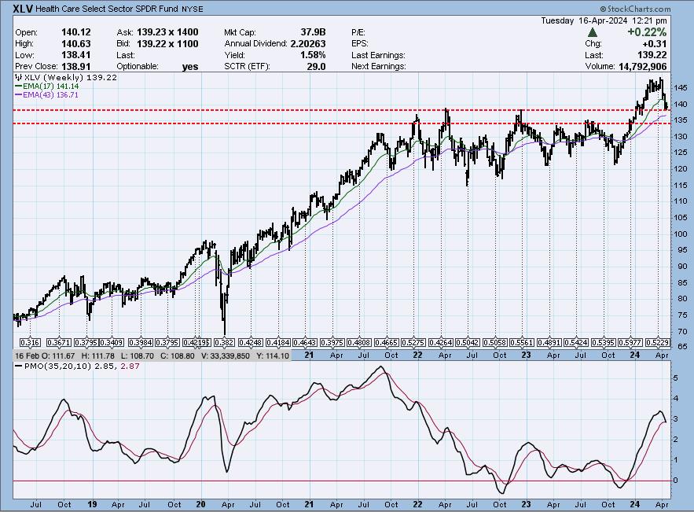The image size is (694, 512).
Task: Click the High value 140.63
Action: [76, 43]
